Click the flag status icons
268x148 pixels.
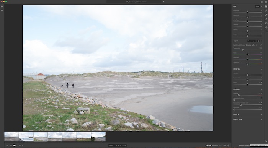point(111,145)
